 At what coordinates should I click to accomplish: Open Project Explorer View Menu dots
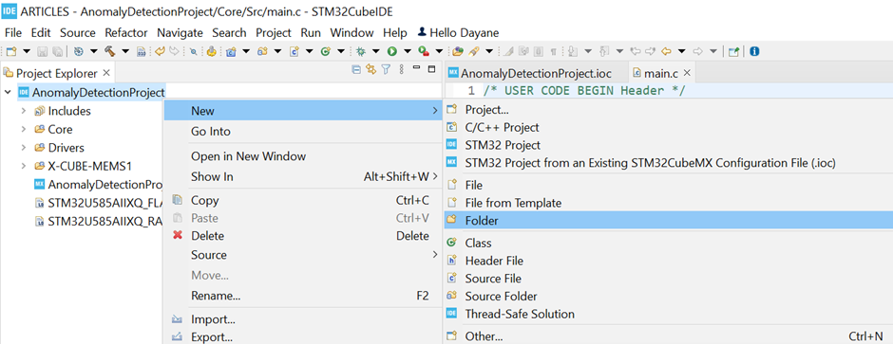coord(402,70)
